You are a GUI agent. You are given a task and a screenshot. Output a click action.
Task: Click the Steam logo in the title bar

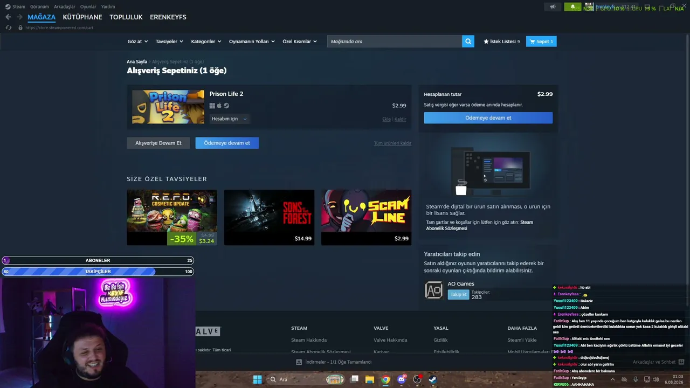point(8,6)
